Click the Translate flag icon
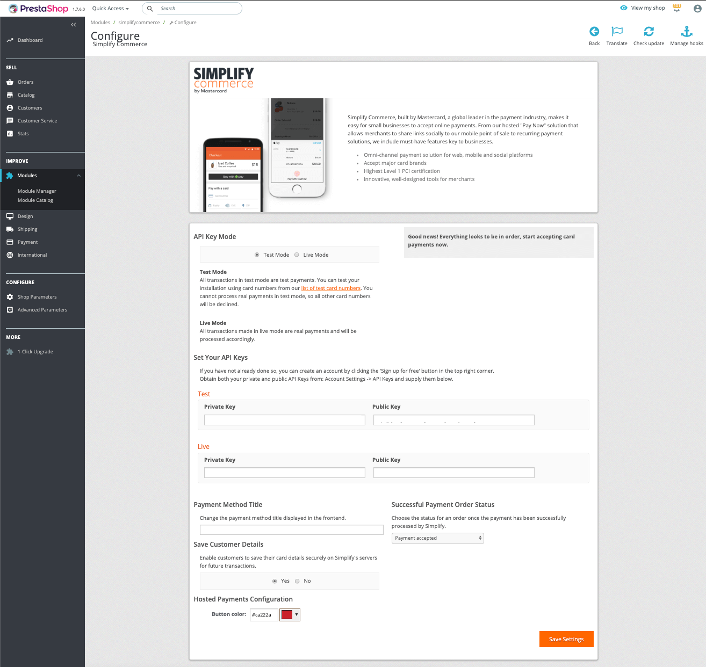 tap(617, 31)
